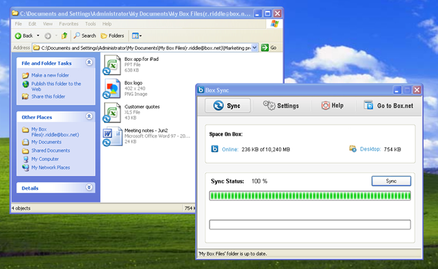Click the Box Sync title bar icon
This screenshot has width=438, height=269.
click(x=201, y=90)
